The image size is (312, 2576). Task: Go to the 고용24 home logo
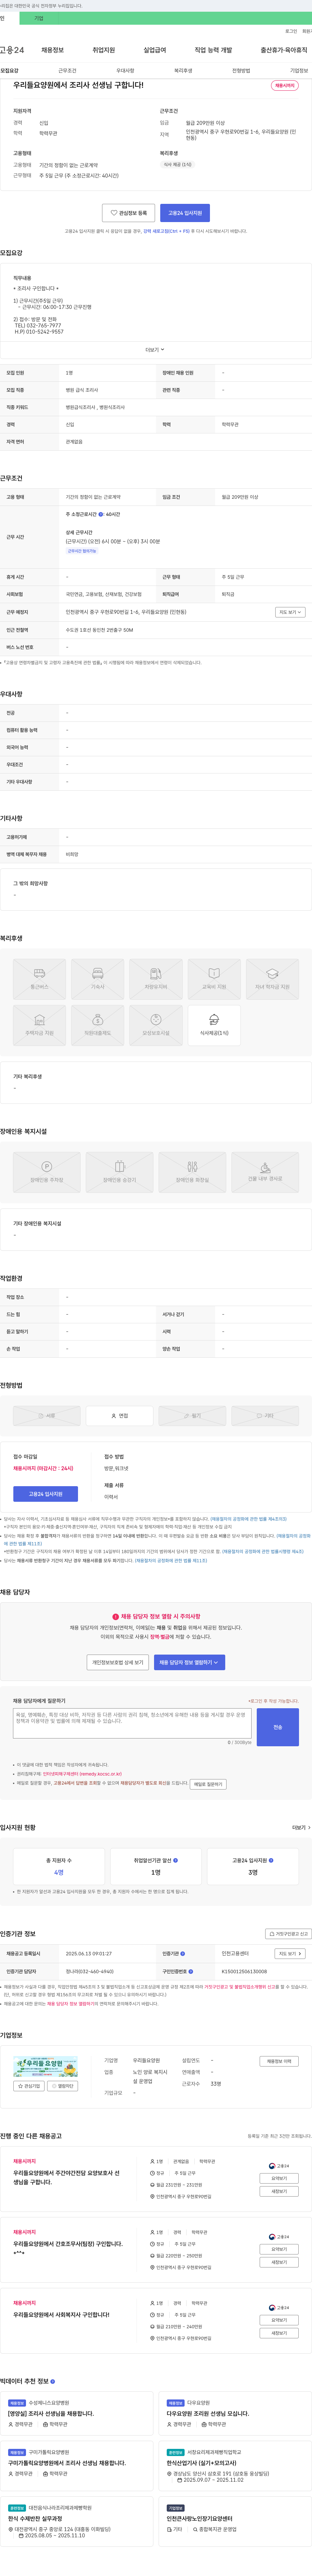pyautogui.click(x=12, y=50)
